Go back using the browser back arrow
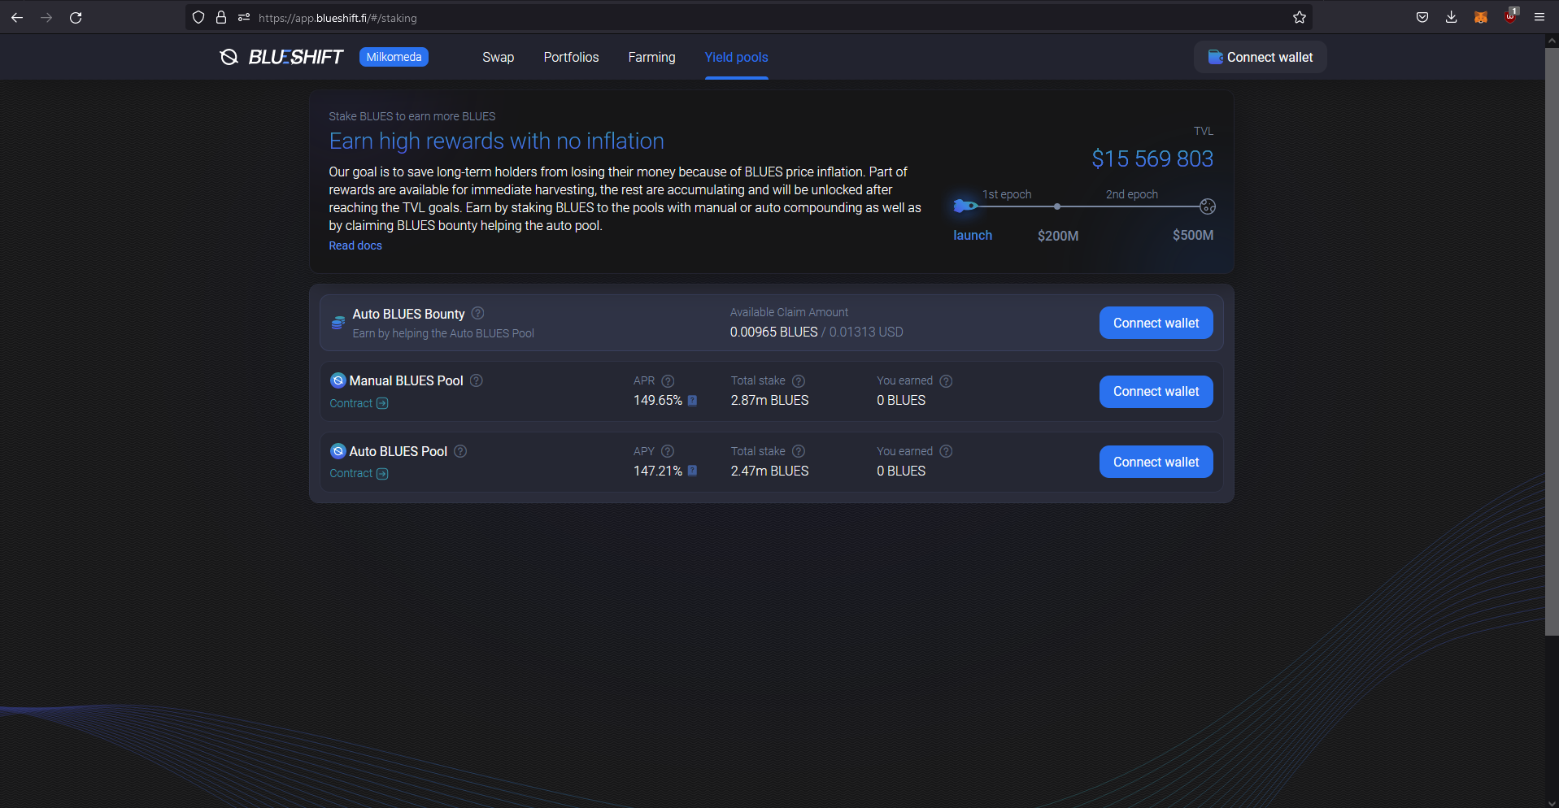Image resolution: width=1559 pixels, height=808 pixels. pos(17,17)
